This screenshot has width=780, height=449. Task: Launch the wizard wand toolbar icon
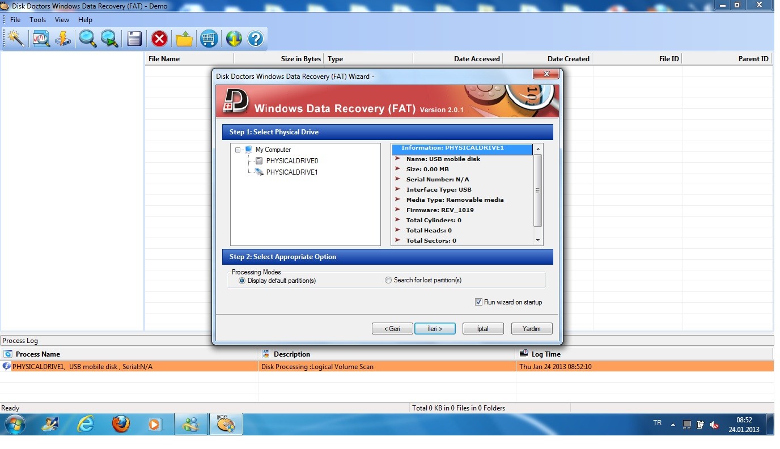pyautogui.click(x=16, y=39)
